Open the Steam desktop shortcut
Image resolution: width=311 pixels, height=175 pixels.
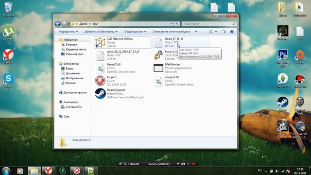click(283, 104)
